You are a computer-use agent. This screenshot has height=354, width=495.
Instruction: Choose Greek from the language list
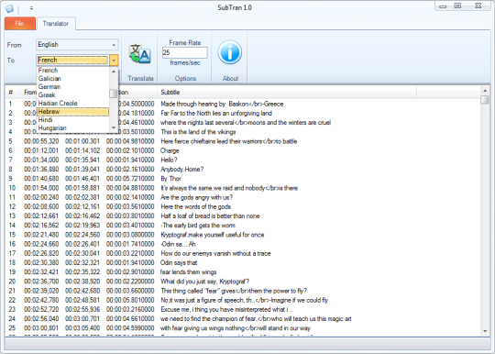click(73, 94)
